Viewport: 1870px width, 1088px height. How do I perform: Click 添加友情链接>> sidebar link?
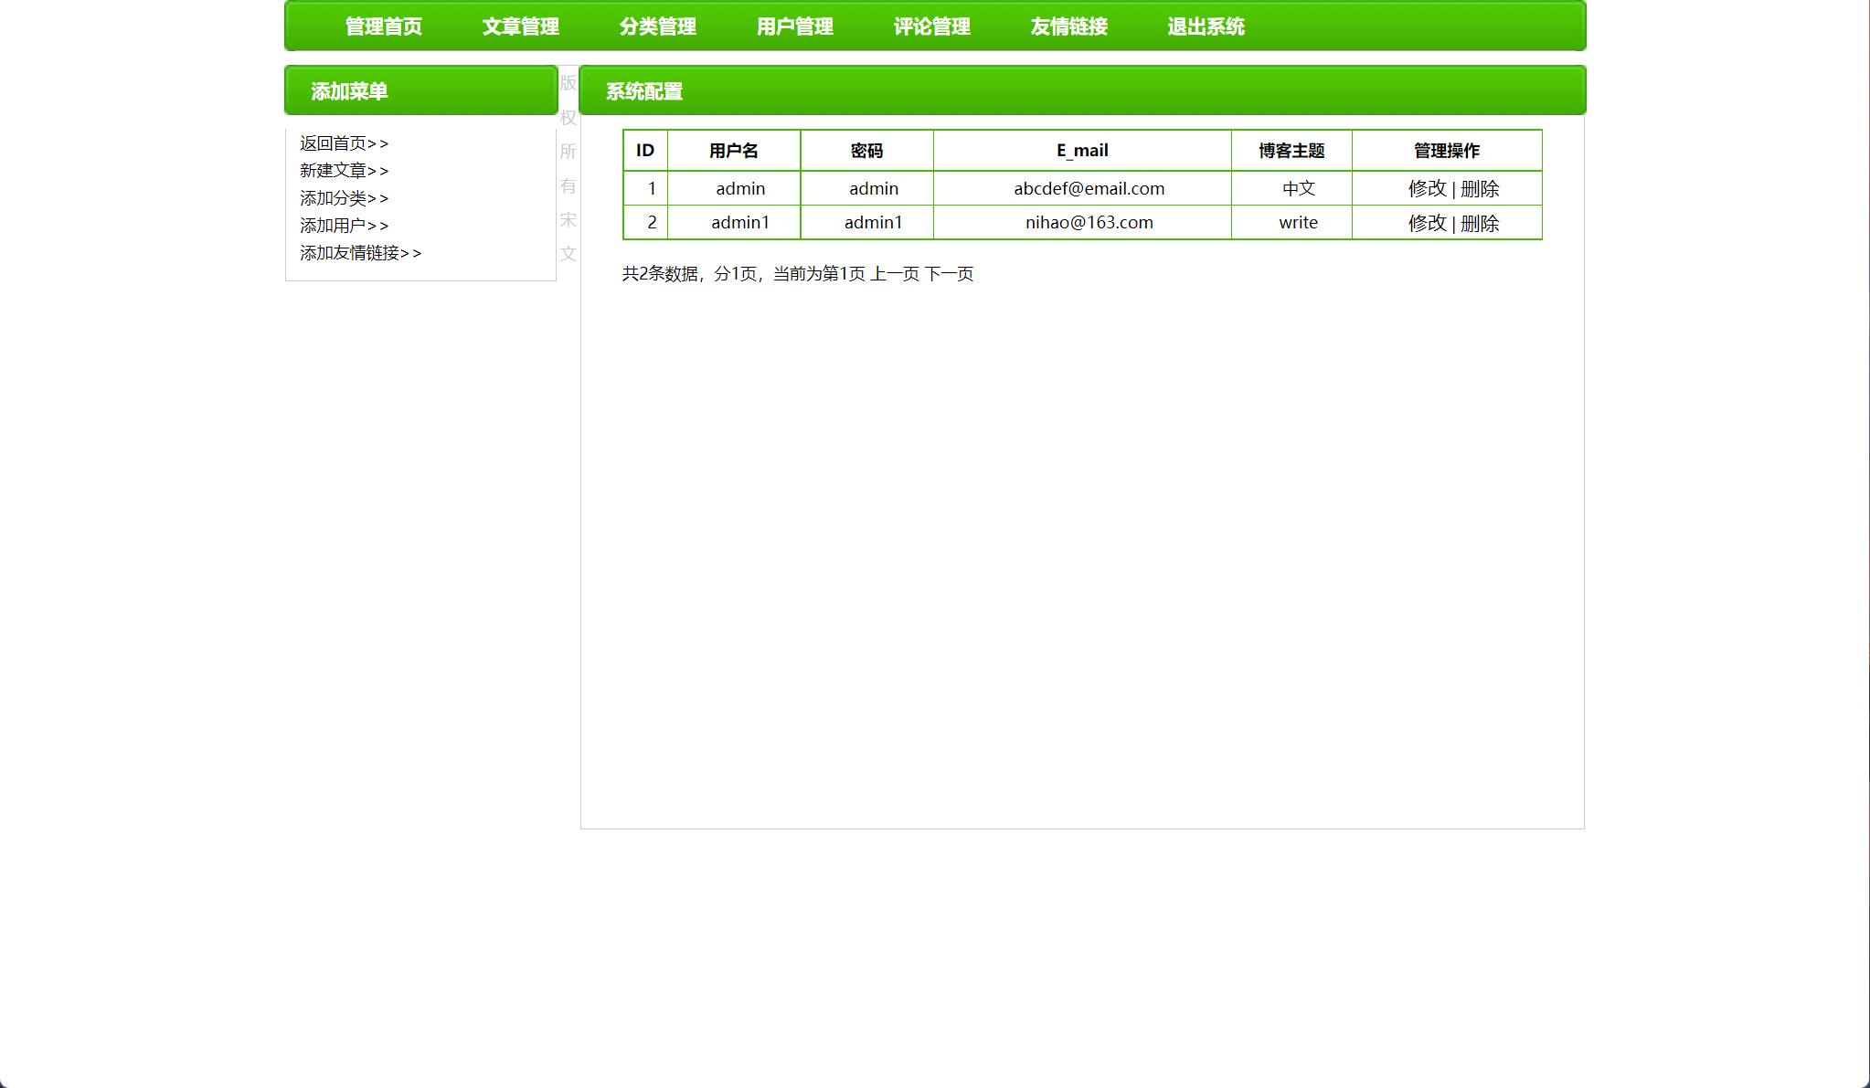point(360,253)
